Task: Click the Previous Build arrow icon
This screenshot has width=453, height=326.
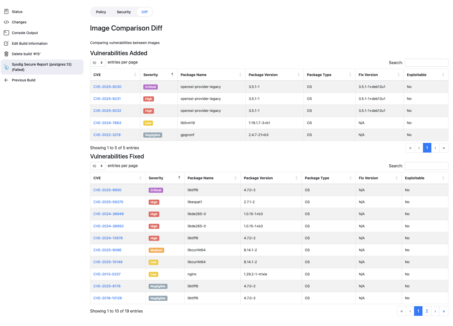Action: tap(6, 80)
